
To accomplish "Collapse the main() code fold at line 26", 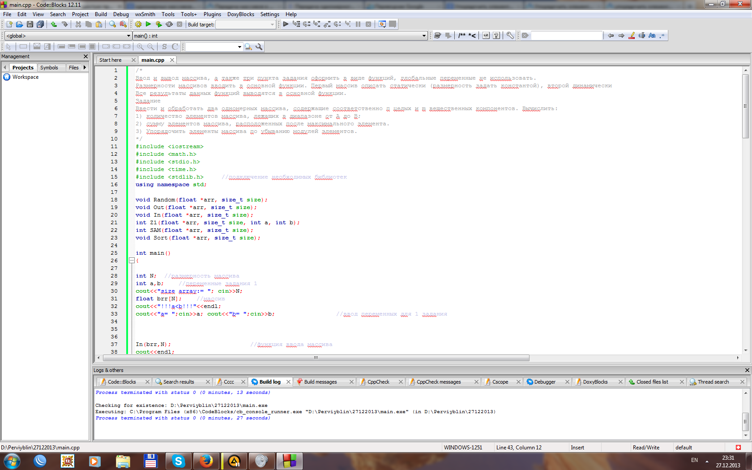I will click(132, 260).
